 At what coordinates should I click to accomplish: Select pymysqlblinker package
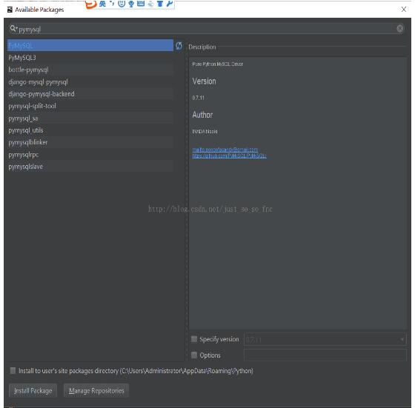[90, 142]
